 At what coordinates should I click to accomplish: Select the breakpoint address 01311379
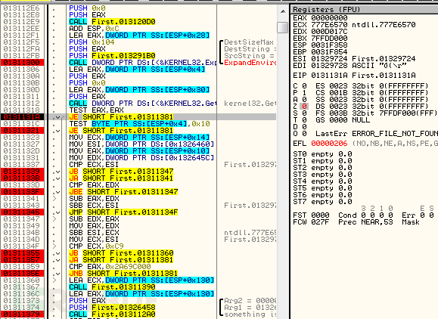pos(22,314)
